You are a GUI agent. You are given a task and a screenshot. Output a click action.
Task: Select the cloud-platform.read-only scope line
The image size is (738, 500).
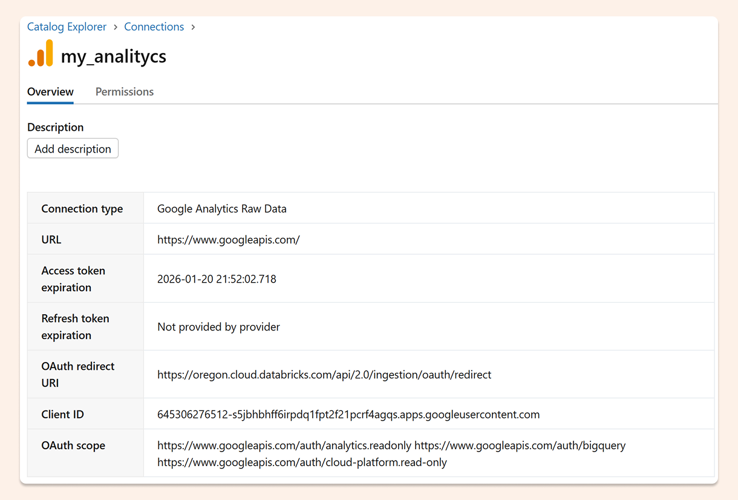point(302,462)
